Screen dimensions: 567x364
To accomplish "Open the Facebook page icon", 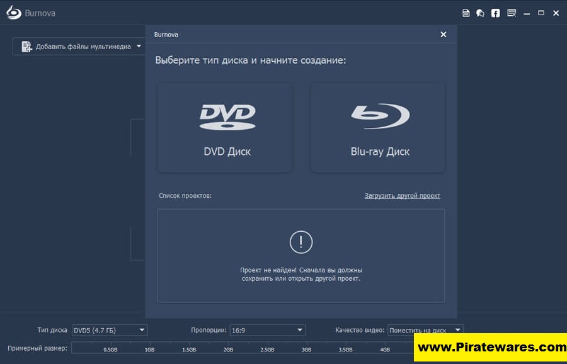I will 496,13.
